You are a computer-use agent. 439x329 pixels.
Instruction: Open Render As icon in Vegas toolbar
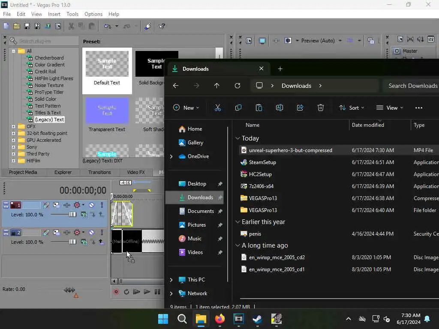tap(48, 26)
